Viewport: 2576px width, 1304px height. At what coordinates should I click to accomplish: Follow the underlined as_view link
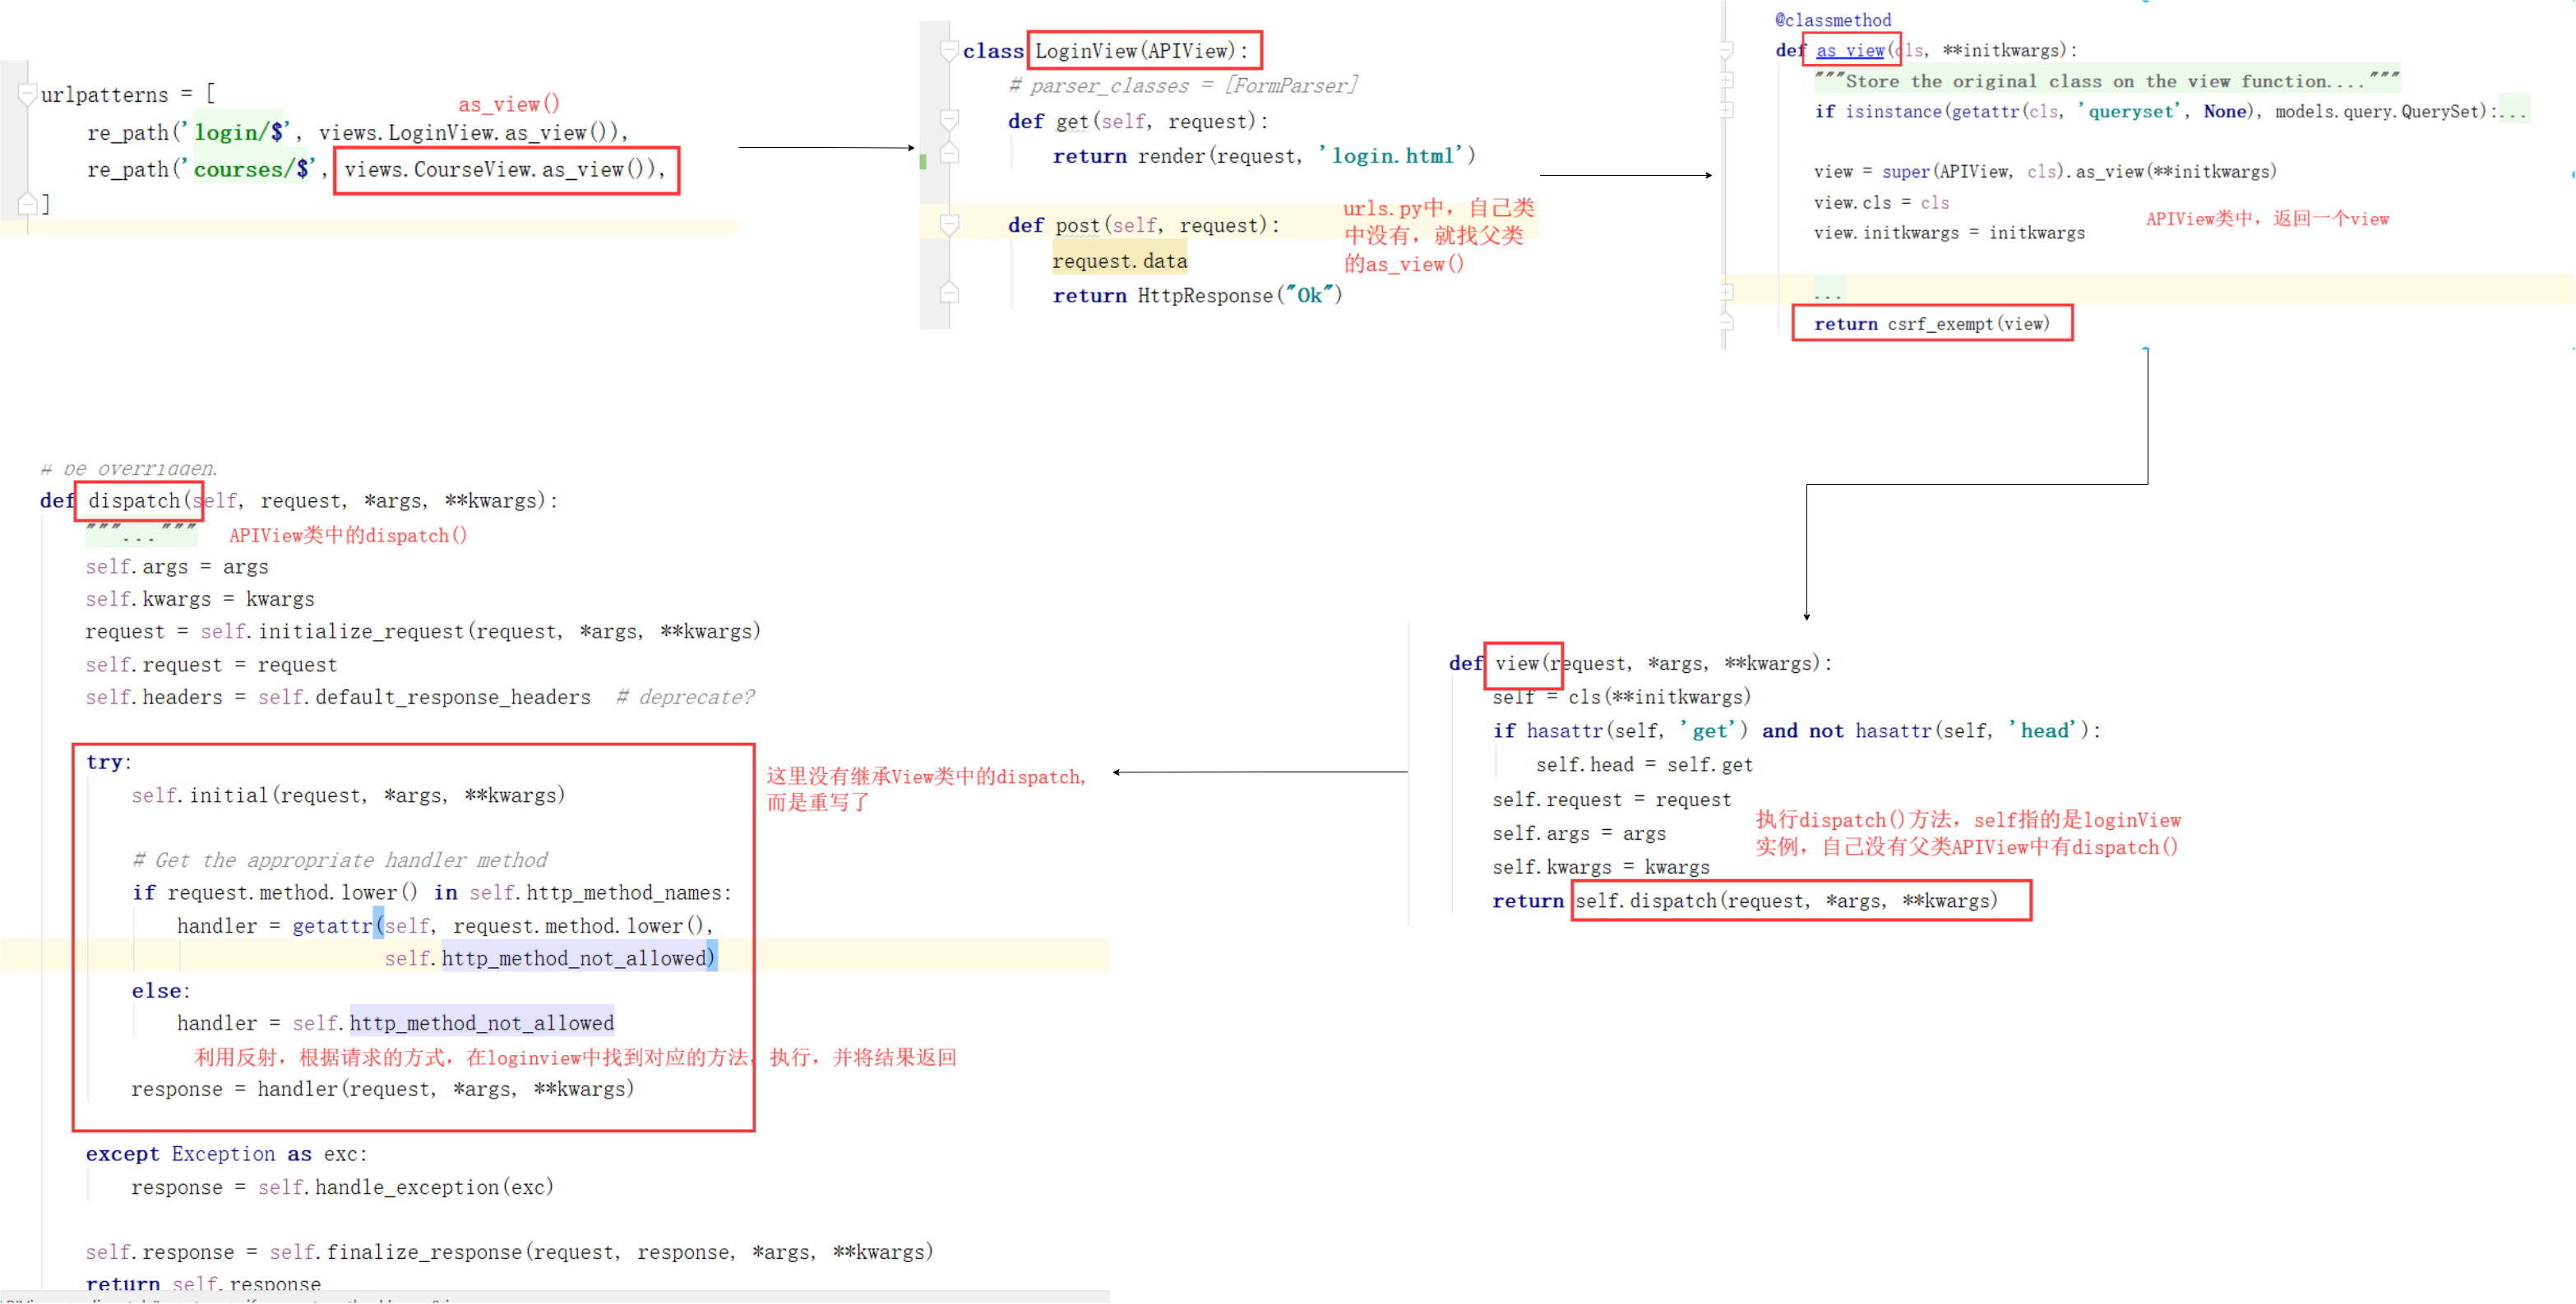1849,50
